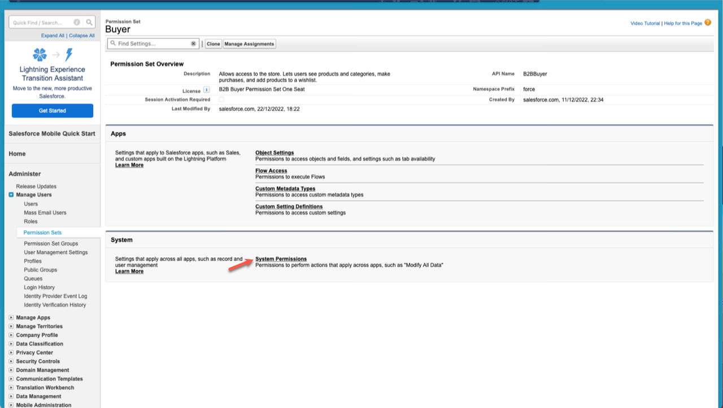723x408 pixels.
Task: Click the License info icon
Action: click(x=207, y=90)
